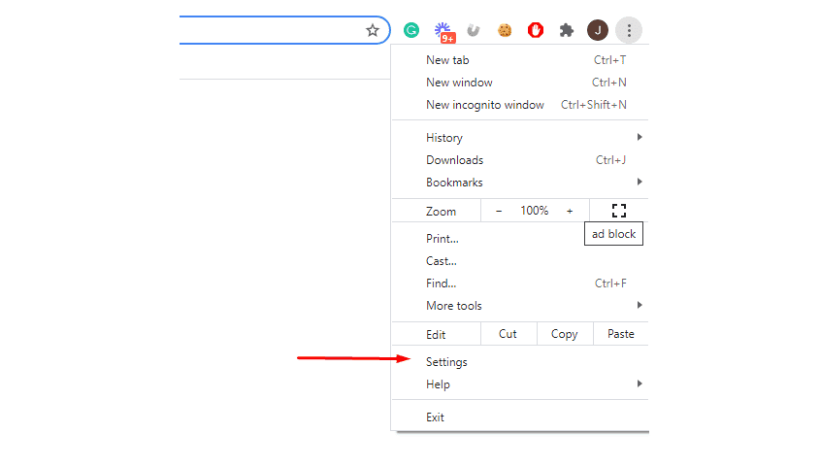
Task: Click the Paste button in Edit row
Action: click(621, 334)
